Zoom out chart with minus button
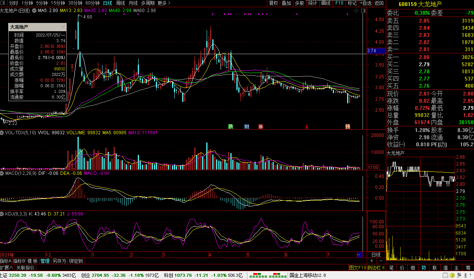The height and width of the screenshot is (279, 474). 381,261
